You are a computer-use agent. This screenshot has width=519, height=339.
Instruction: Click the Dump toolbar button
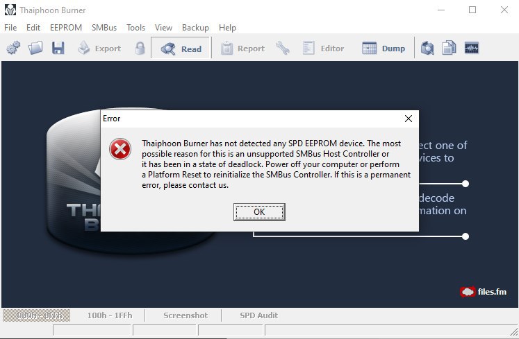pos(384,49)
